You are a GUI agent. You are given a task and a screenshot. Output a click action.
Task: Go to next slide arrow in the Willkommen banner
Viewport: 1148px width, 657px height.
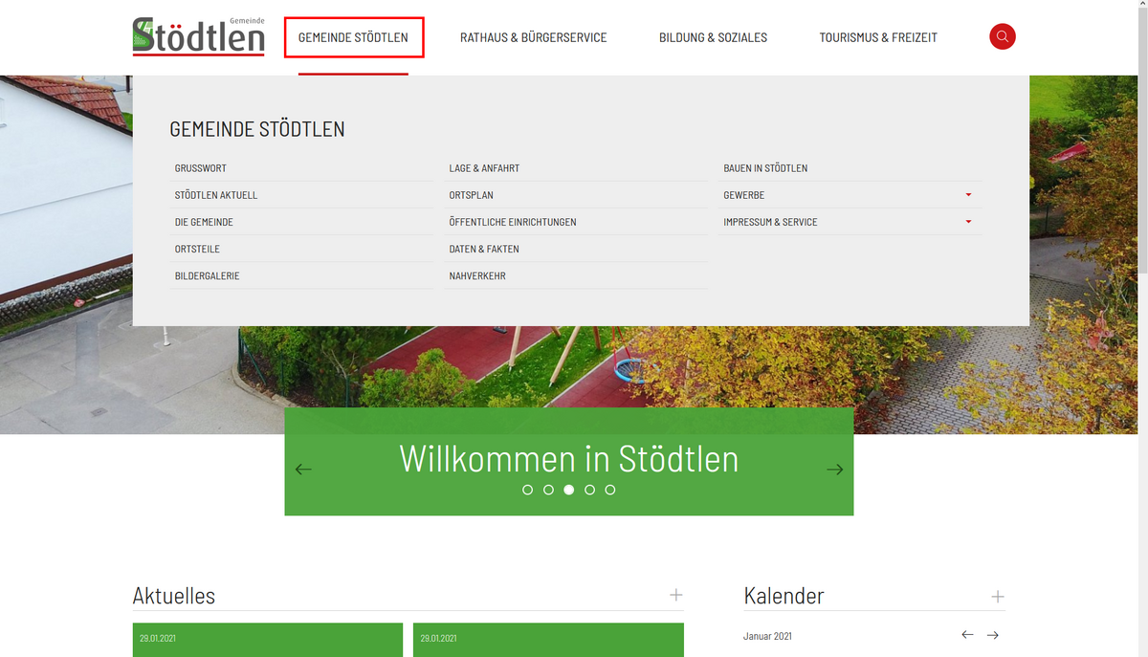835,469
